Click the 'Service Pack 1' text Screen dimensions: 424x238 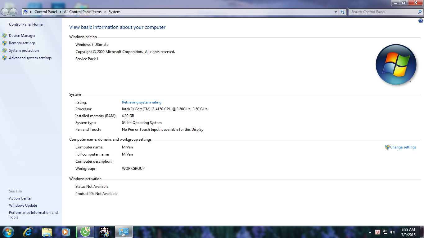tap(87, 59)
